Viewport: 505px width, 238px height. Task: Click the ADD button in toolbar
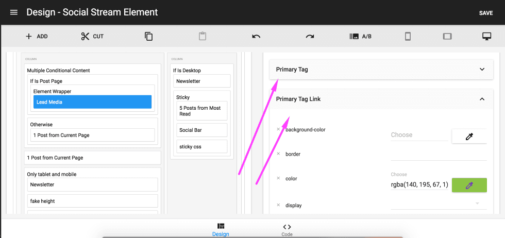click(37, 36)
